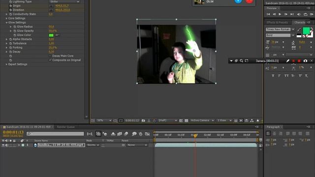Start RAM preview button
The height and width of the screenshot is (177, 315).
312,14
